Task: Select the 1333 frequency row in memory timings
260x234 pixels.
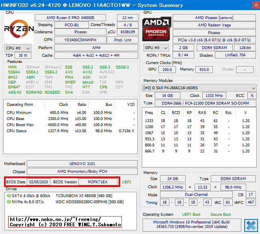Action: coord(199,120)
